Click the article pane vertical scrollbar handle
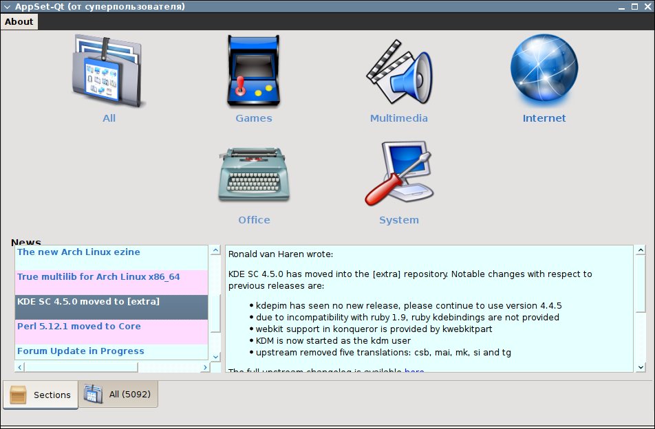This screenshot has width=655, height=429. point(641,284)
